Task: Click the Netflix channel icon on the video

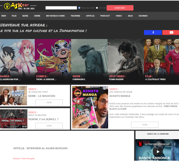Action: (140, 144)
